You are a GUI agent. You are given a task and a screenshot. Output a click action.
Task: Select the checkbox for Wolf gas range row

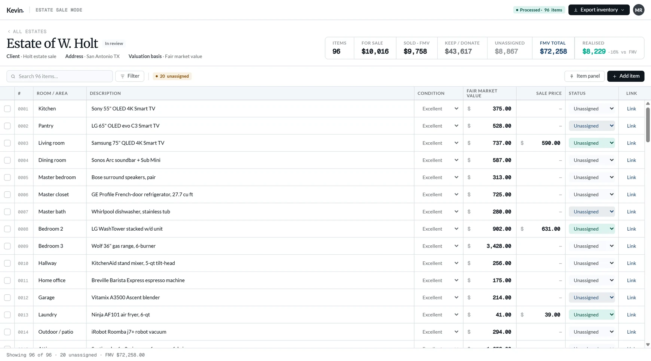7,246
